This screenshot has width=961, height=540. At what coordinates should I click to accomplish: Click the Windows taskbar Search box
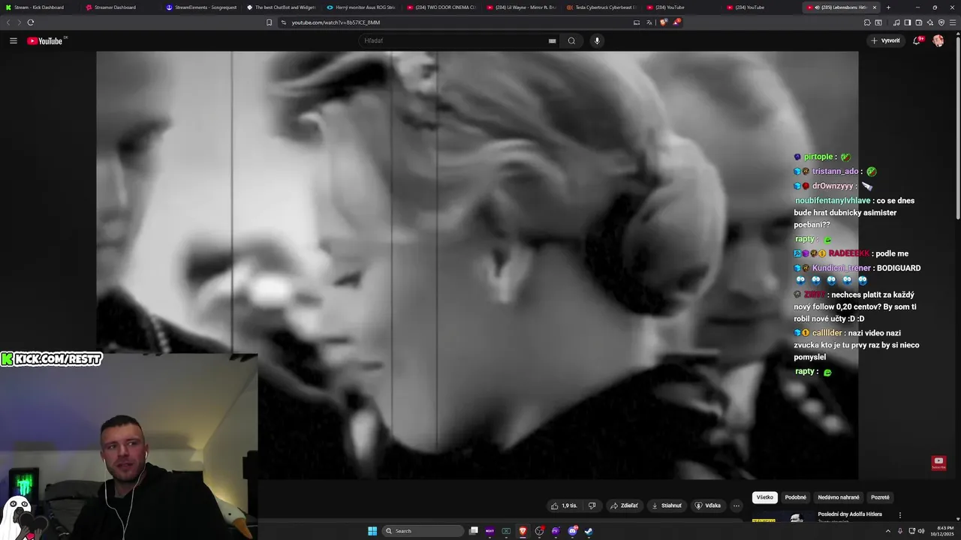coord(423,531)
